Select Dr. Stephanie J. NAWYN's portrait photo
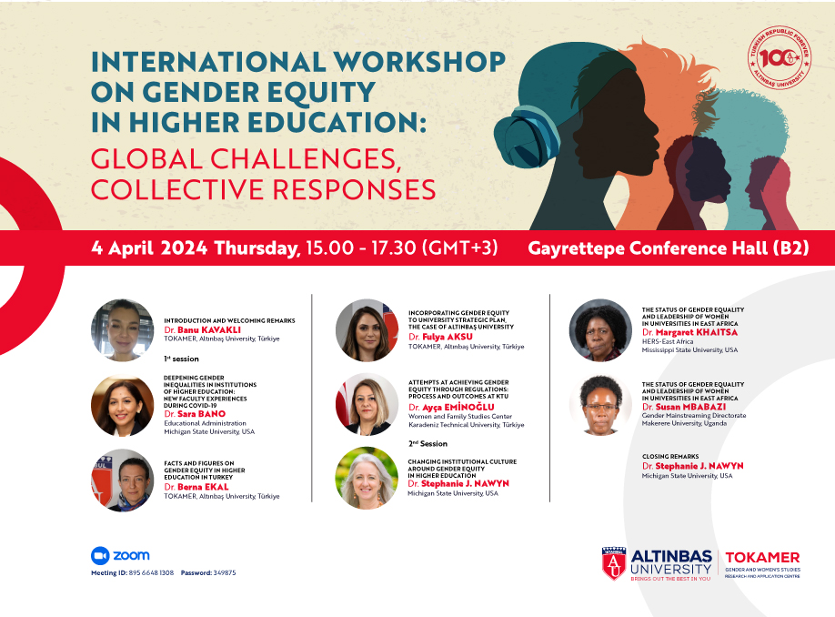The width and height of the screenshot is (835, 617). point(367,478)
